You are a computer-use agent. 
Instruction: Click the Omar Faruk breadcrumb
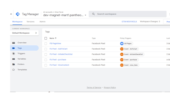click(59, 12)
